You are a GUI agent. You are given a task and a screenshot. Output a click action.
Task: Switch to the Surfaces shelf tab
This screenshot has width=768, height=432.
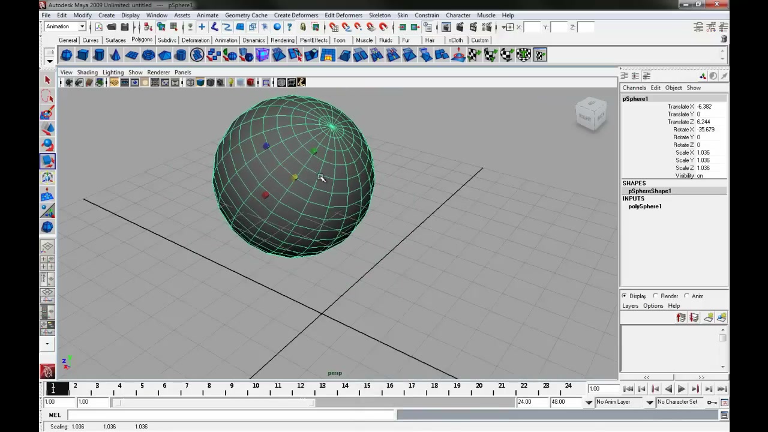(x=116, y=40)
